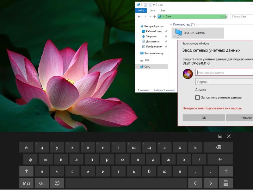
Task: Move cursor left with the left arrow key
Action: click(x=195, y=183)
